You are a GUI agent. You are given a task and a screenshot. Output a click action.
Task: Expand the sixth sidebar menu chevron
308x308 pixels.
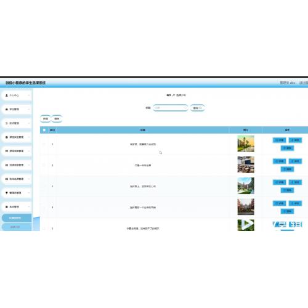(28, 165)
